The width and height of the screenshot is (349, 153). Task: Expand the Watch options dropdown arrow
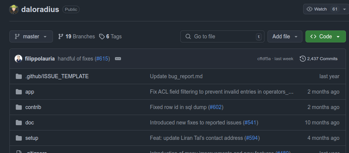tap(344, 9)
